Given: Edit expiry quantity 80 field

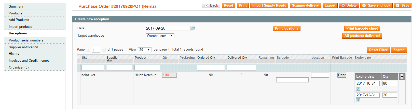Looking at the screenshot, I should click(390, 83).
